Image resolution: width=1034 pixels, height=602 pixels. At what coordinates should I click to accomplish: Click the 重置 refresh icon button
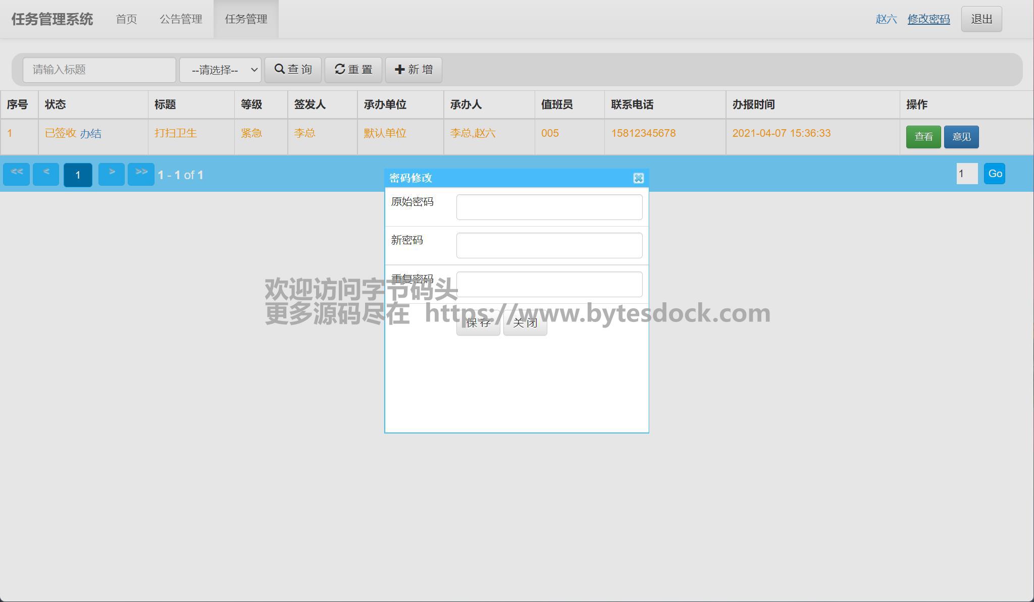[x=353, y=70]
